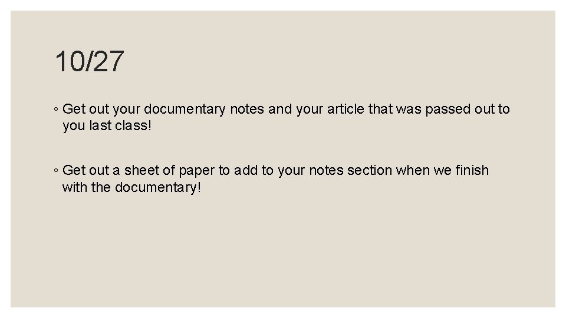The image size is (566, 318).
Task: Click the first "Get out" in the top bullet
Action: point(83,109)
